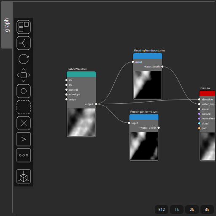216x216 pixels.
Task: Click the FloodingUniformLevel water_depth port
Action: [159, 128]
